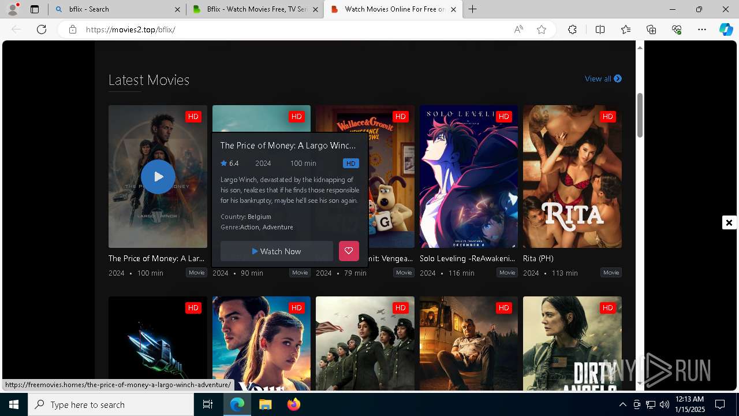Click the Rita (PH) title link
The height and width of the screenshot is (416, 739).
538,258
